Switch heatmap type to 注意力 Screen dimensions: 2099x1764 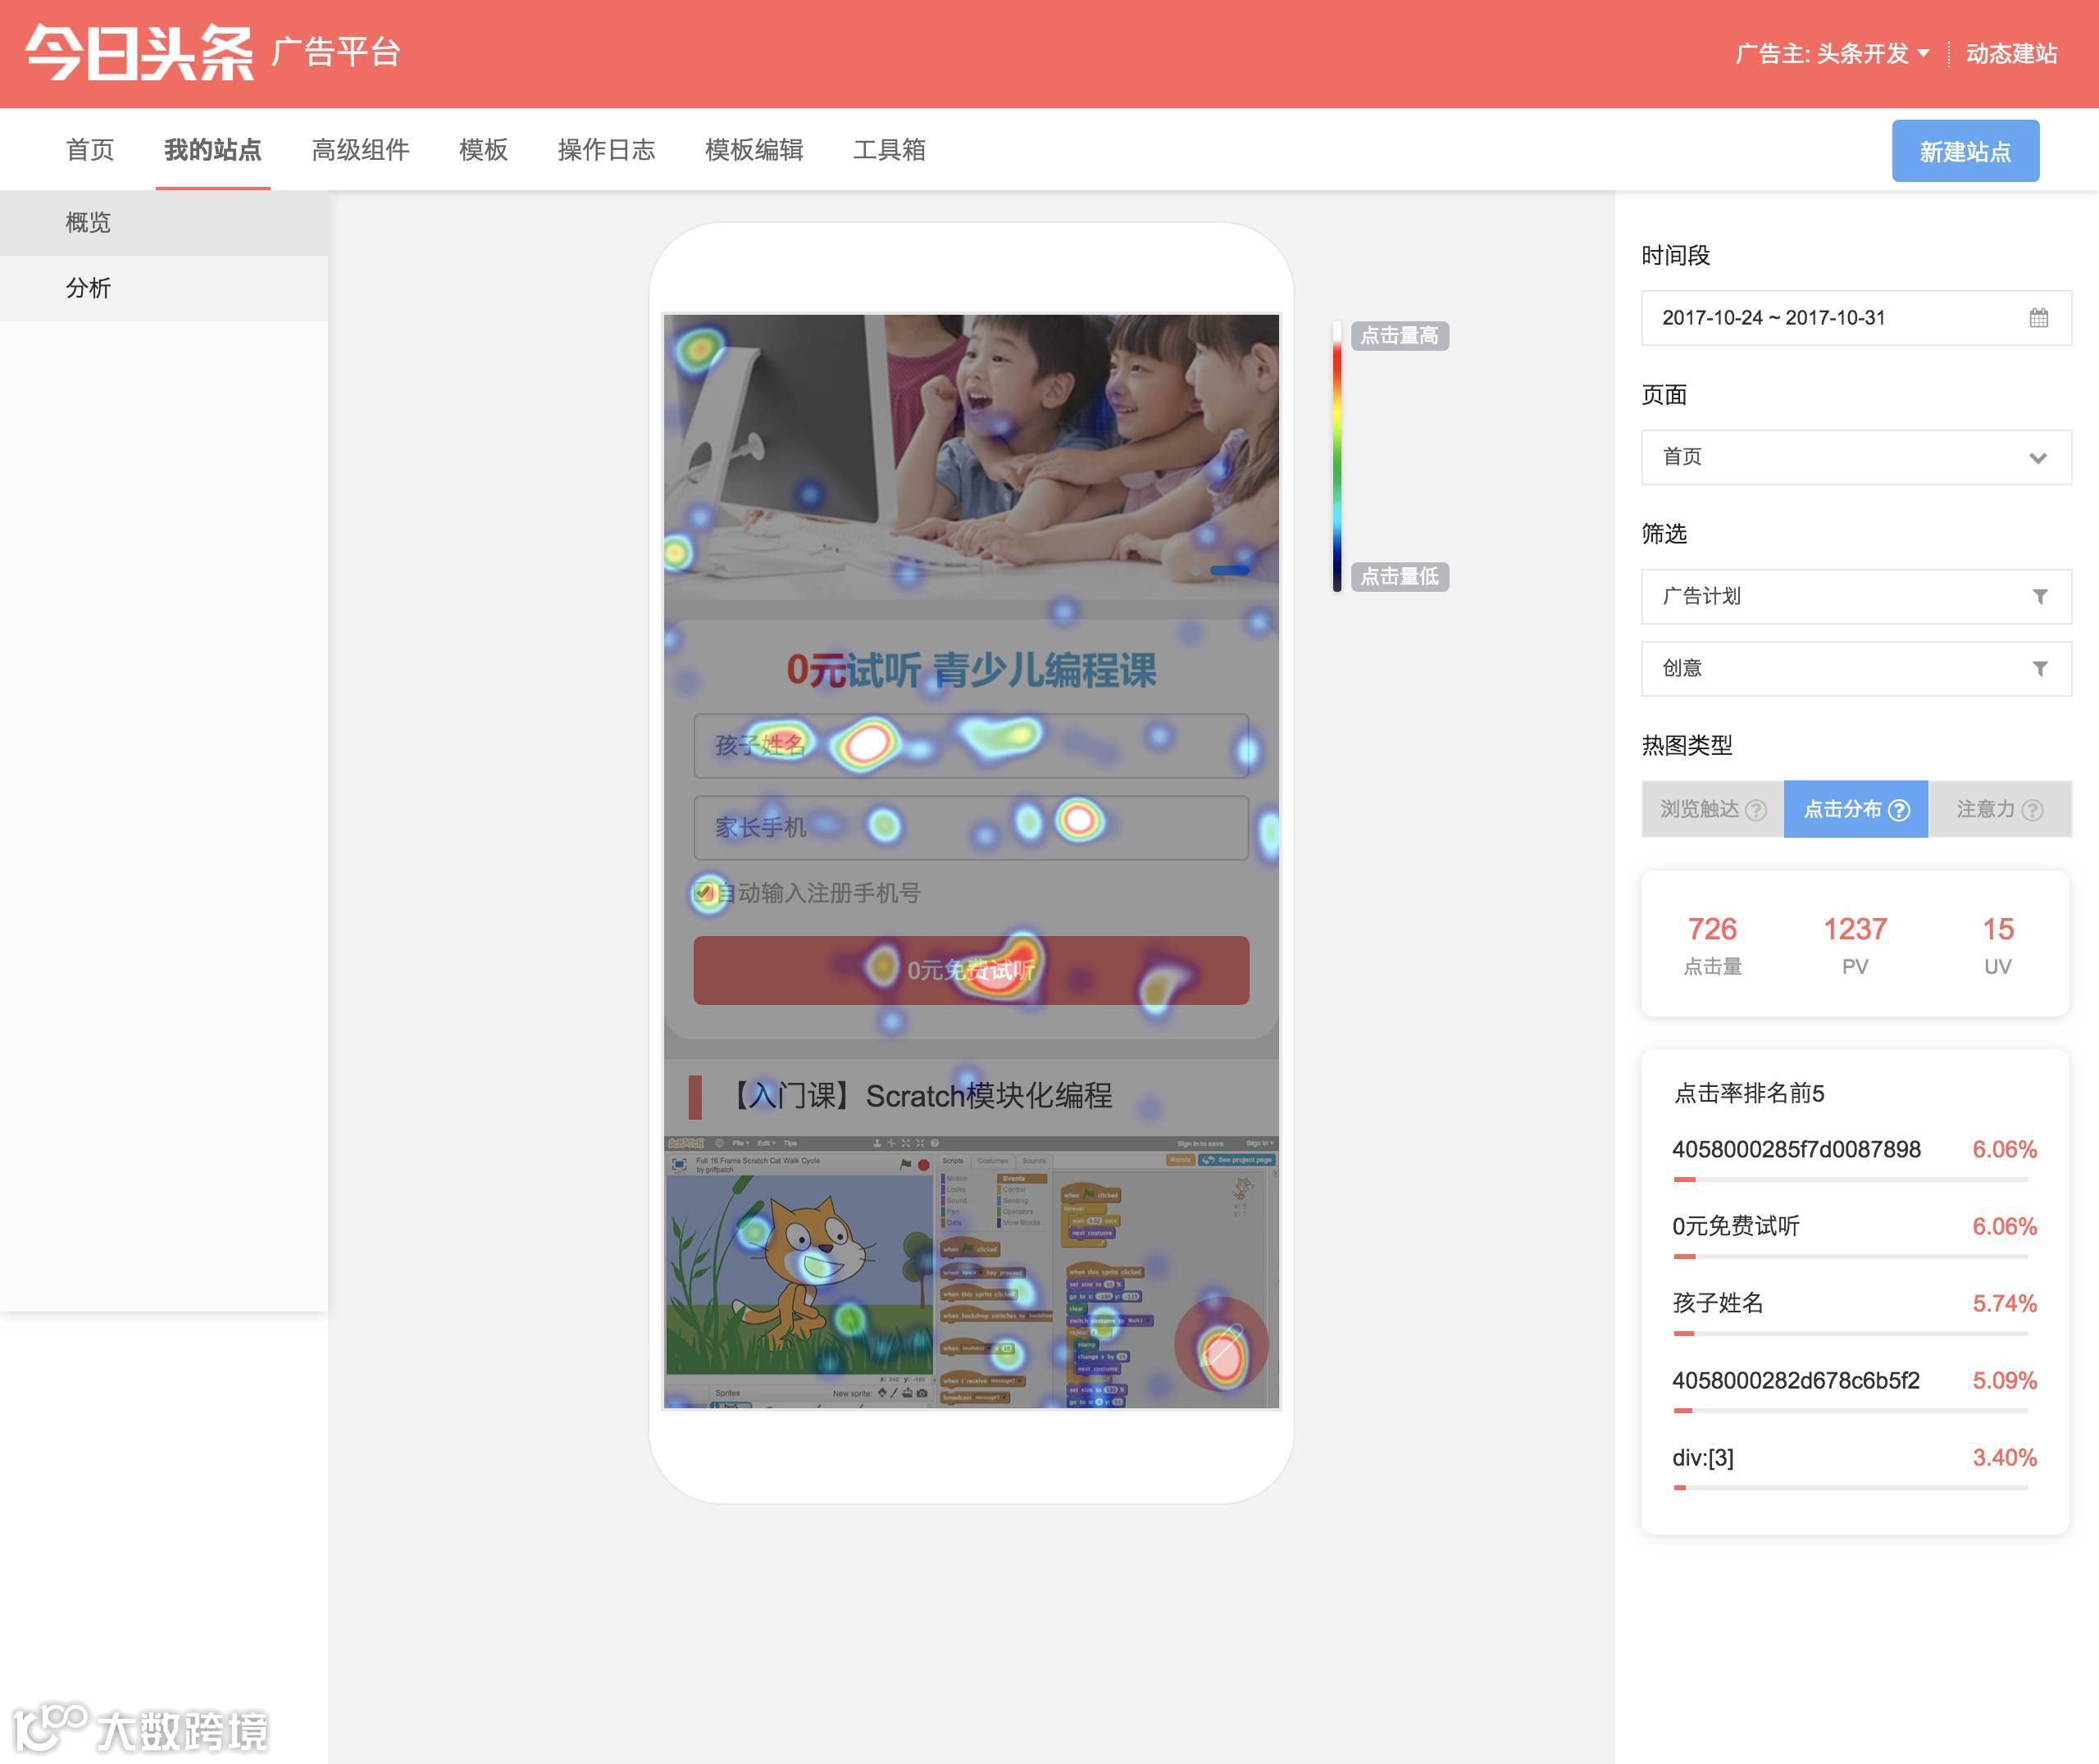1985,809
